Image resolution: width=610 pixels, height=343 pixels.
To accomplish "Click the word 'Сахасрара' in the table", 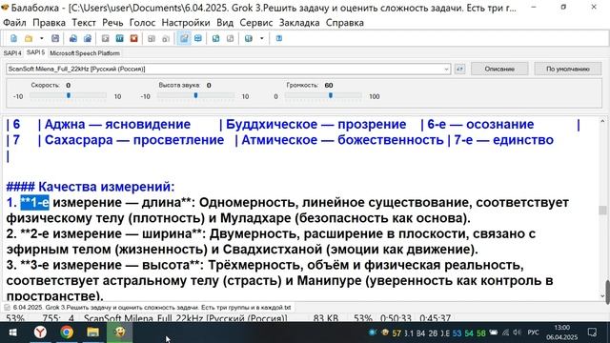I will pos(78,140).
